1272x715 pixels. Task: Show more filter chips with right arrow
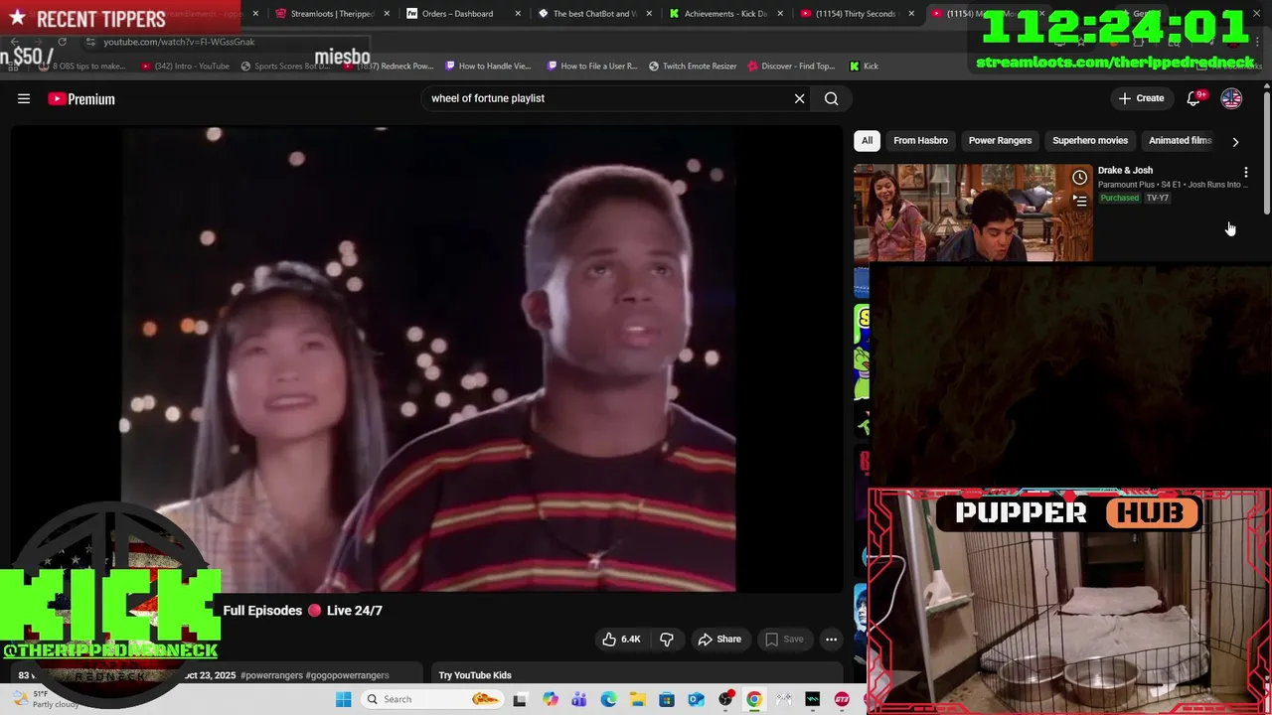click(1235, 141)
